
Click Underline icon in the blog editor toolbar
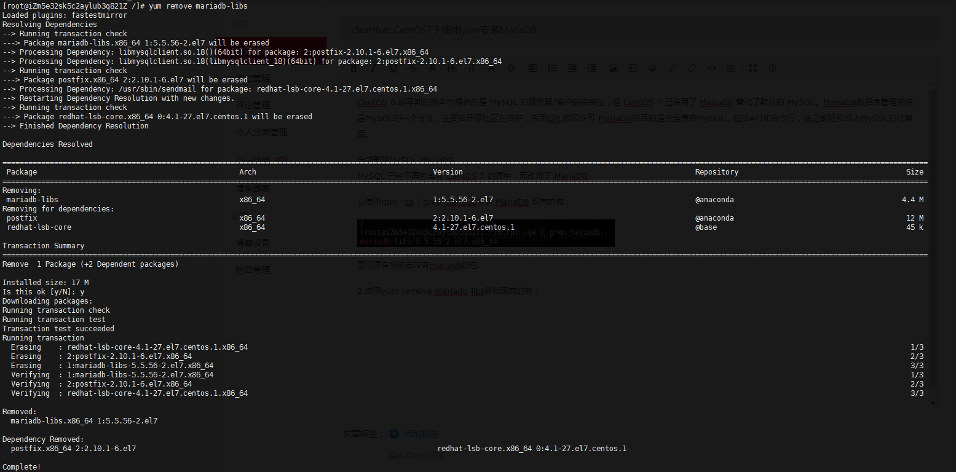(393, 68)
